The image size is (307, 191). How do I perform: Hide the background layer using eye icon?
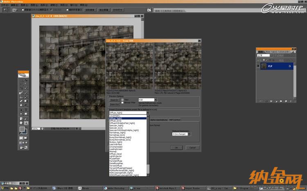pyautogui.click(x=258, y=65)
